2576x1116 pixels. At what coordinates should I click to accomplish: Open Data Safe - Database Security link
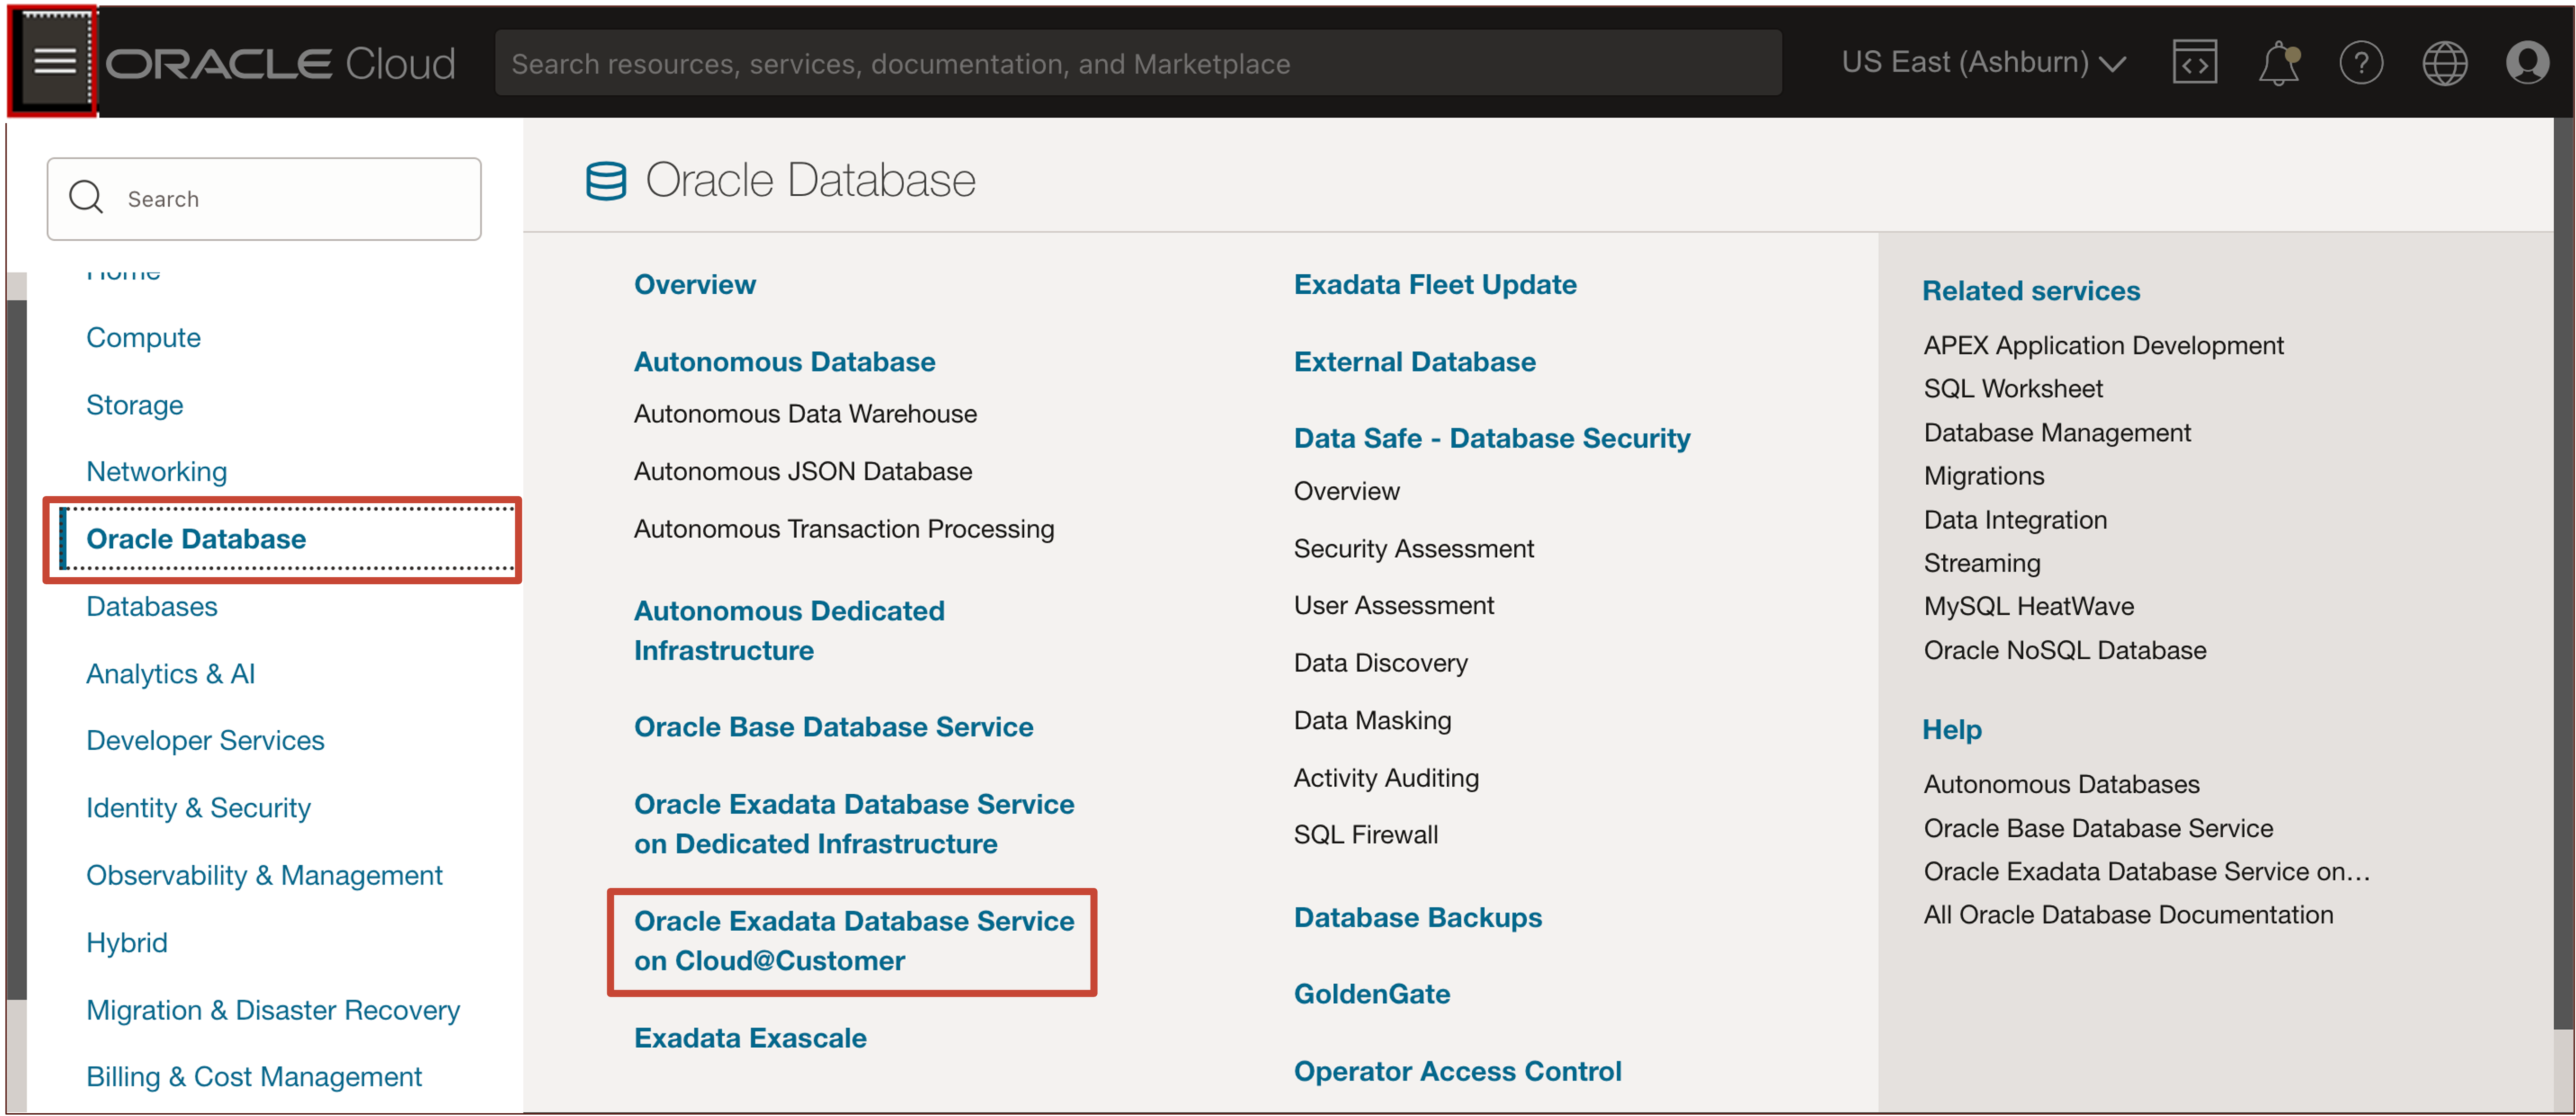pos(1492,438)
